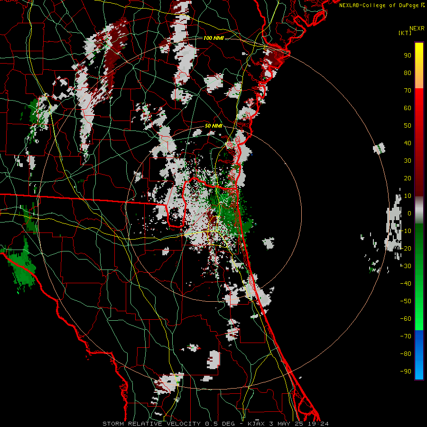The height and width of the screenshot is (427, 427).
Task: Click the -40 tick label on the velocity scale
Action: pos(406,284)
